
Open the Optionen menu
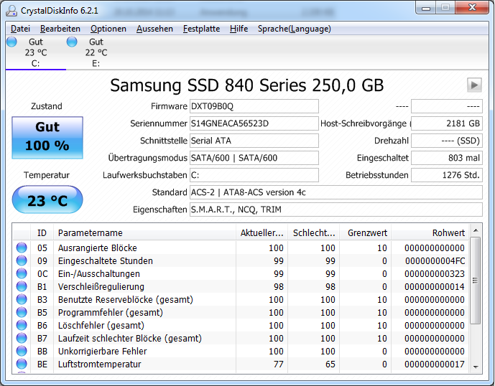pyautogui.click(x=108, y=29)
